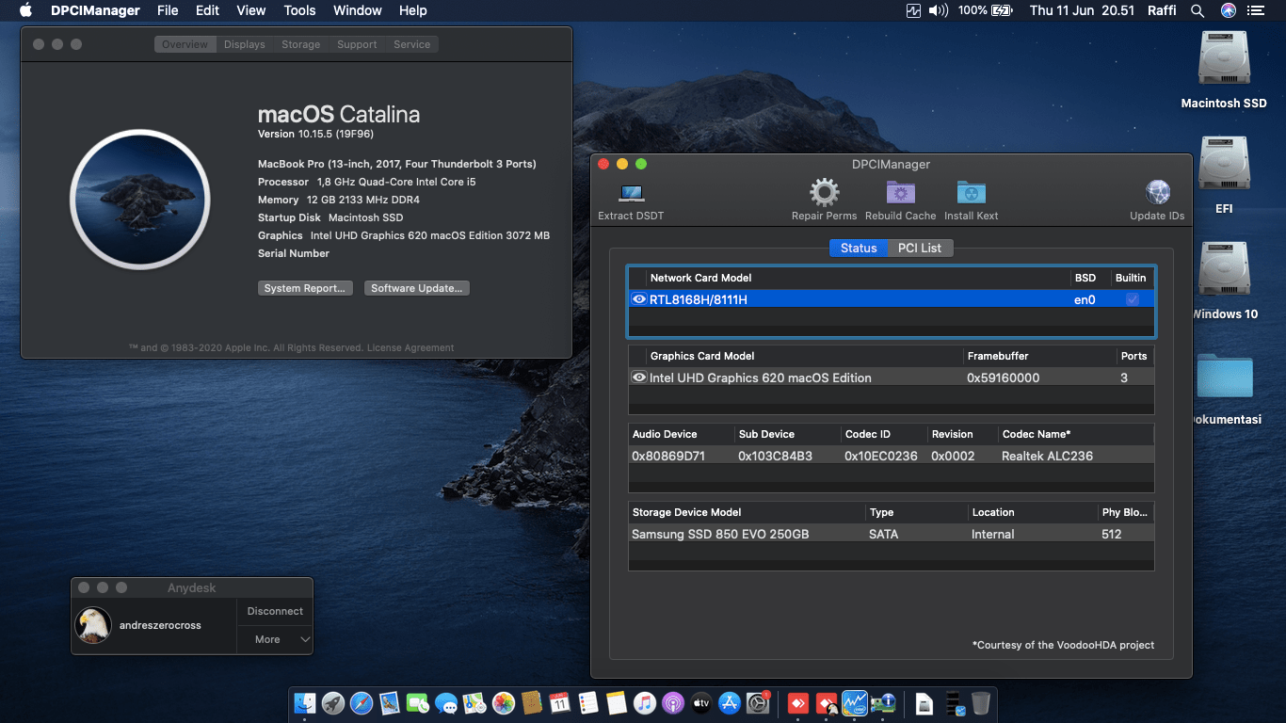This screenshot has height=723, width=1286.
Task: Open the Trash in the Dock
Action: click(x=980, y=702)
